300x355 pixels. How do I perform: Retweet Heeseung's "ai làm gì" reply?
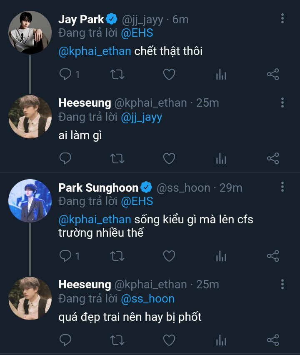(117, 158)
